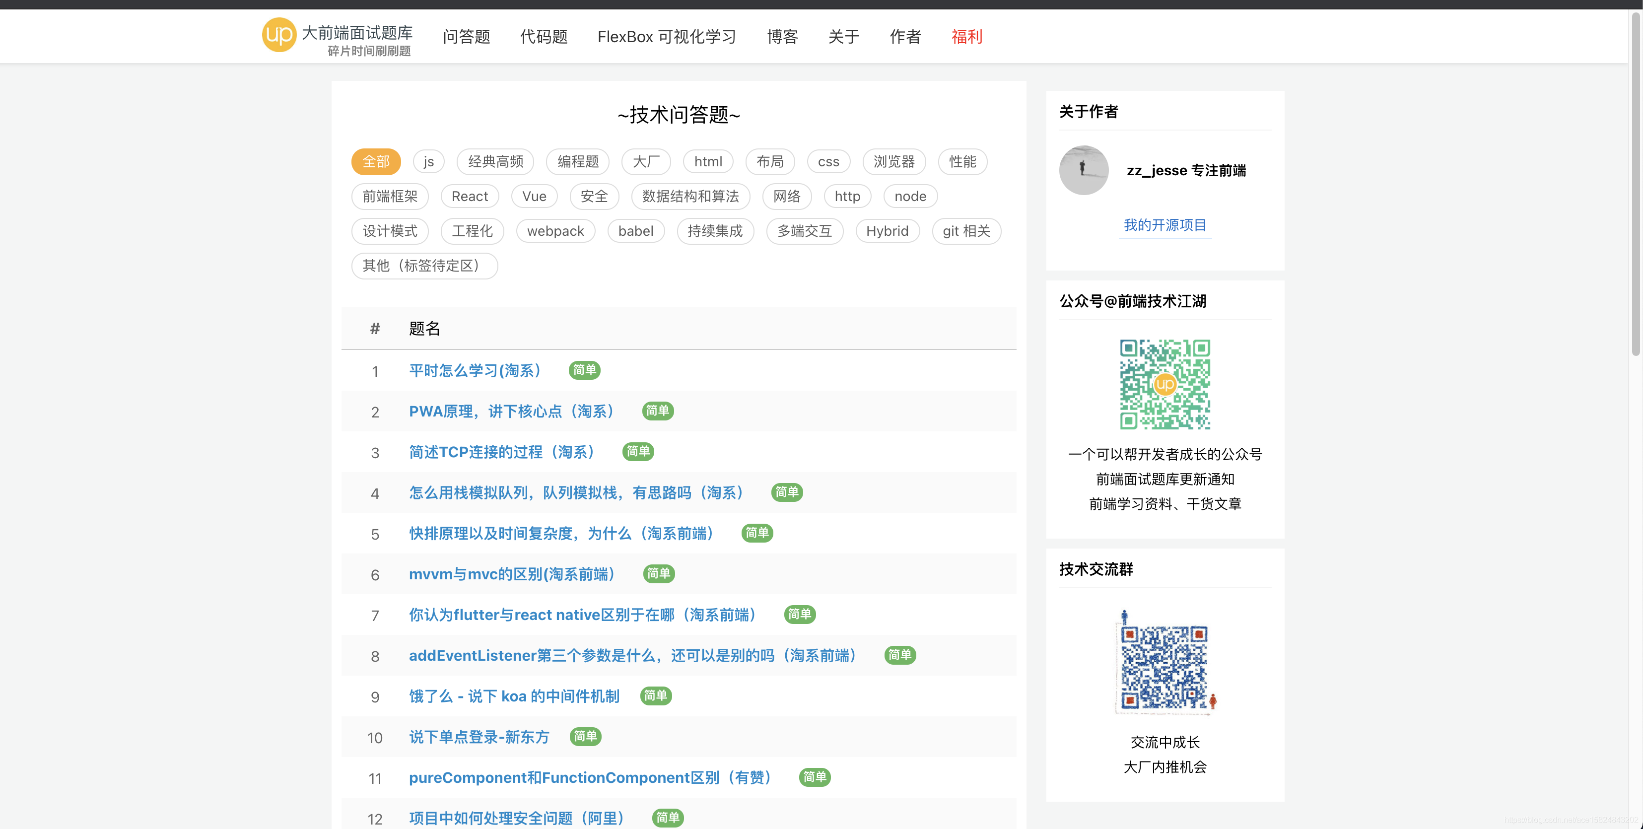The width and height of the screenshot is (1643, 829).
Task: Open the 问答题 navigation item
Action: 467,37
